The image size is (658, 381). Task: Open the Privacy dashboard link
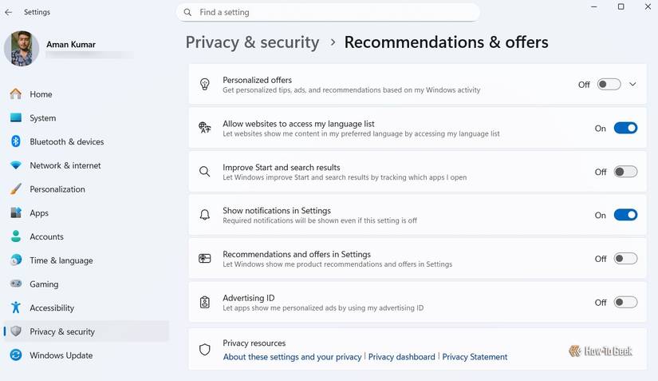click(401, 357)
